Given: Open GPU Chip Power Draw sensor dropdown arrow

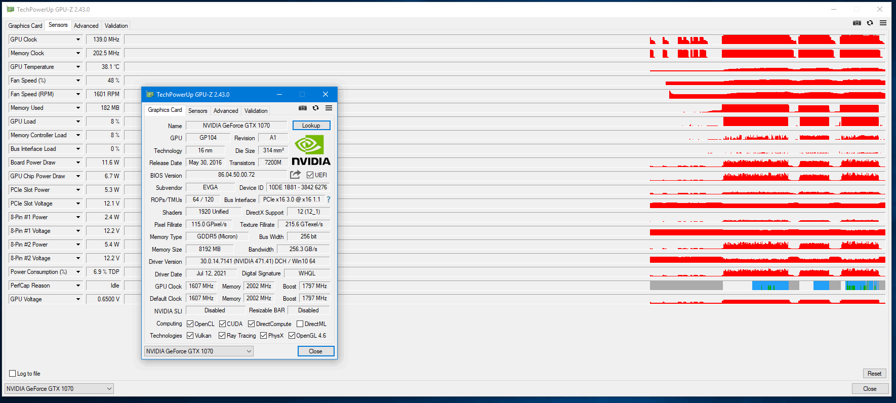Looking at the screenshot, I should point(78,176).
